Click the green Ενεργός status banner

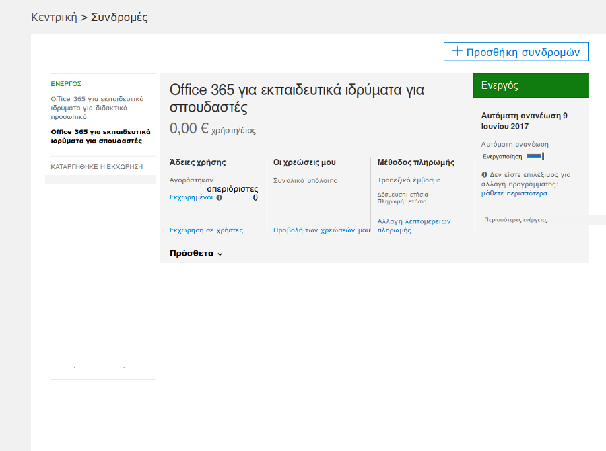click(531, 85)
